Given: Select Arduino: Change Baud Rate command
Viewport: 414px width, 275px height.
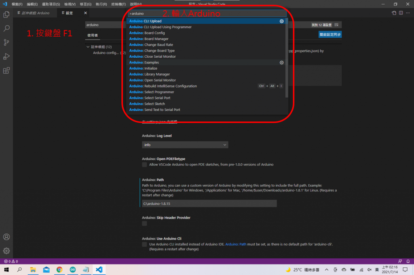Looking at the screenshot, I should pos(206,45).
